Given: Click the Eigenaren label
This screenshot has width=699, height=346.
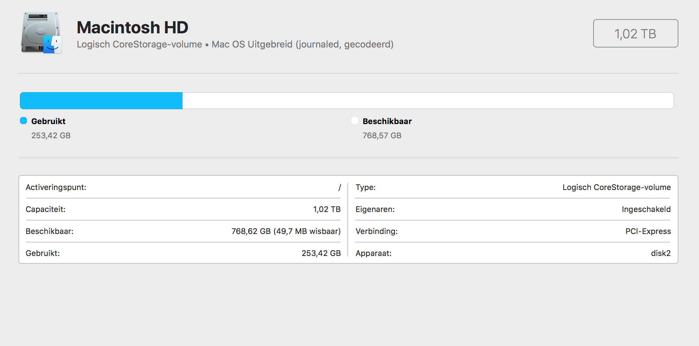Looking at the screenshot, I should [375, 209].
